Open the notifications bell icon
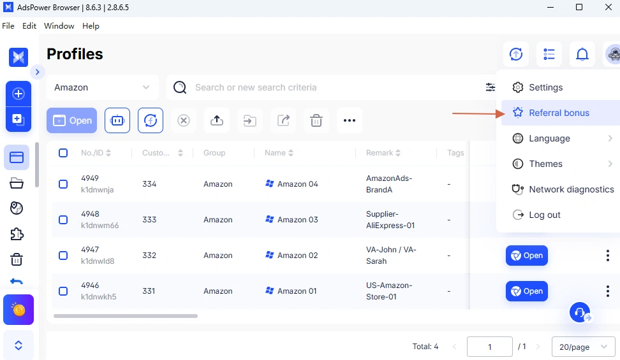The width and height of the screenshot is (620, 360). click(582, 54)
